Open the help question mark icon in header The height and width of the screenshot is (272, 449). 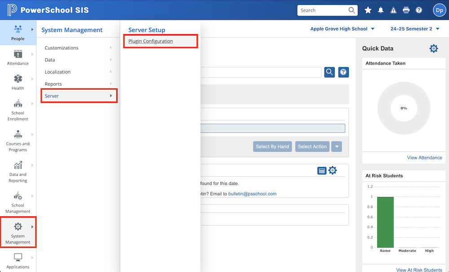pyautogui.click(x=419, y=10)
